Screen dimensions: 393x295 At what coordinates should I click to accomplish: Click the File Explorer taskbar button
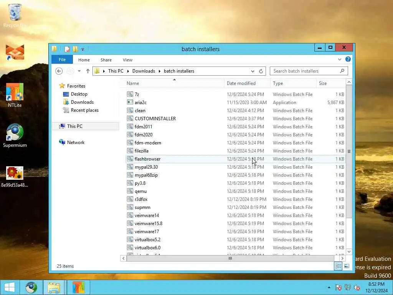(54, 287)
